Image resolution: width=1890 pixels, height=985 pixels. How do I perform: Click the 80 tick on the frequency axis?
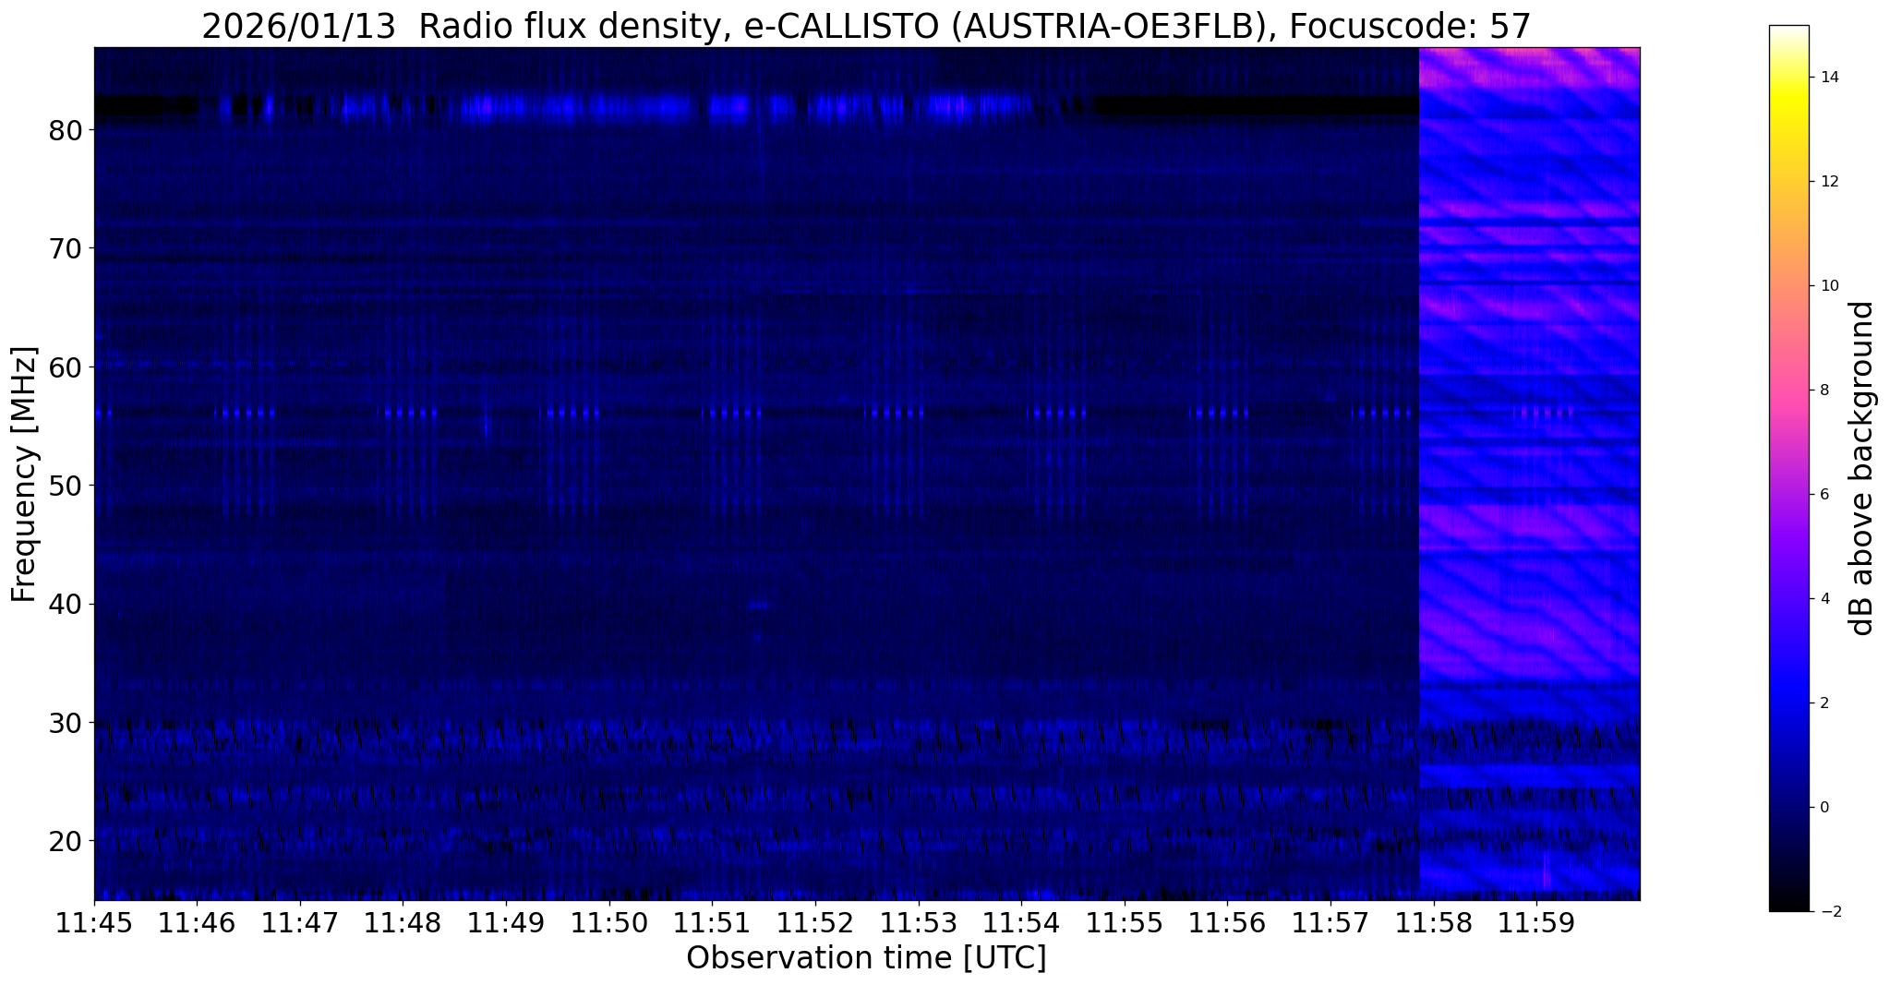coord(66,130)
